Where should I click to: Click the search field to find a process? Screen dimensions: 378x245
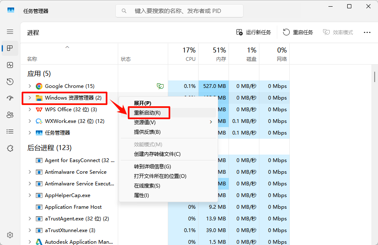(x=179, y=11)
